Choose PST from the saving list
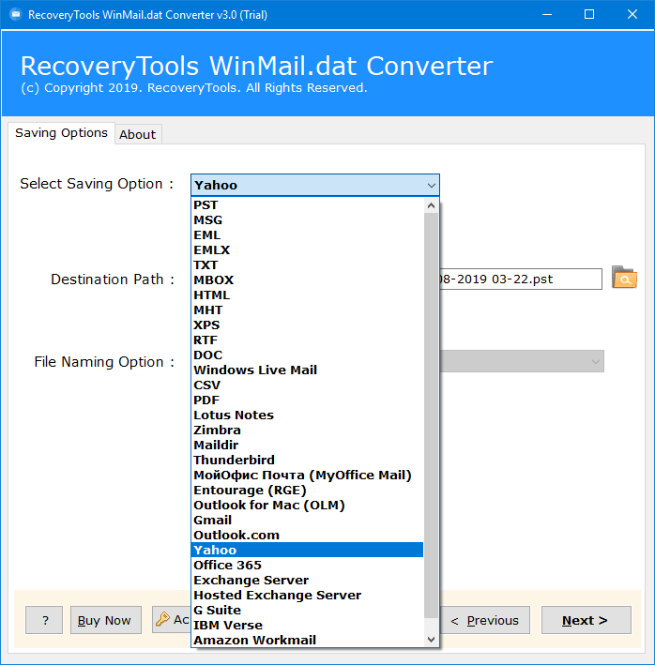The width and height of the screenshot is (655, 665). click(x=307, y=204)
